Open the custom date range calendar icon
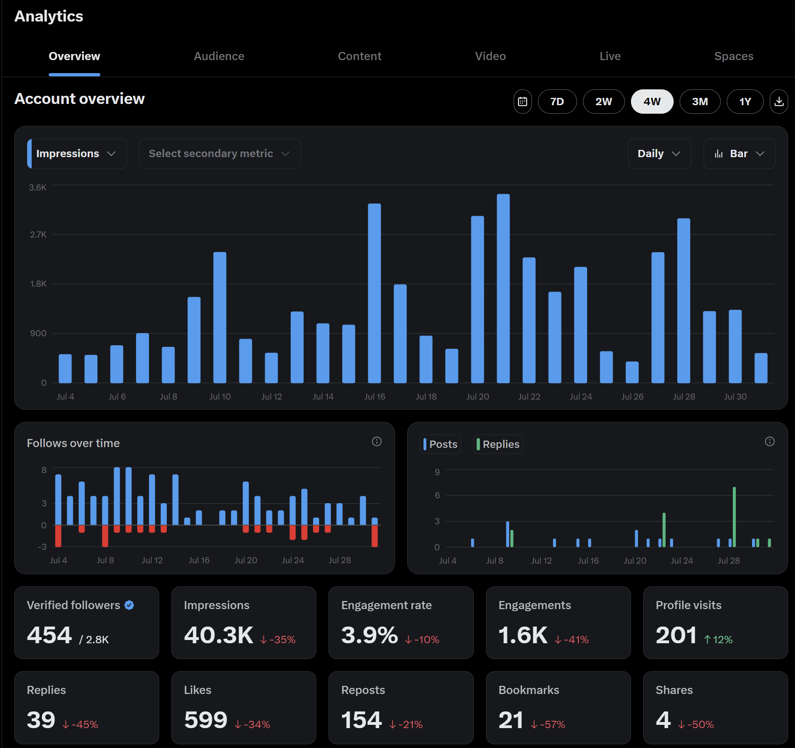 click(523, 102)
